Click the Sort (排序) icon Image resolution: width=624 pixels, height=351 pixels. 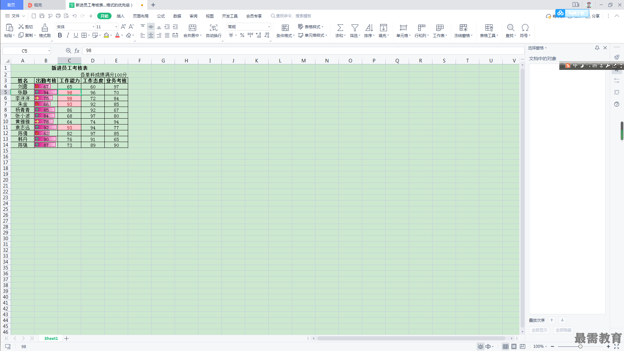pos(369,28)
